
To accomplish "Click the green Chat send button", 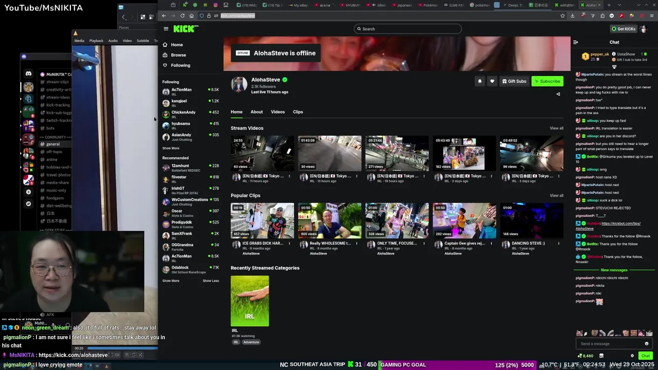I will click(x=645, y=356).
